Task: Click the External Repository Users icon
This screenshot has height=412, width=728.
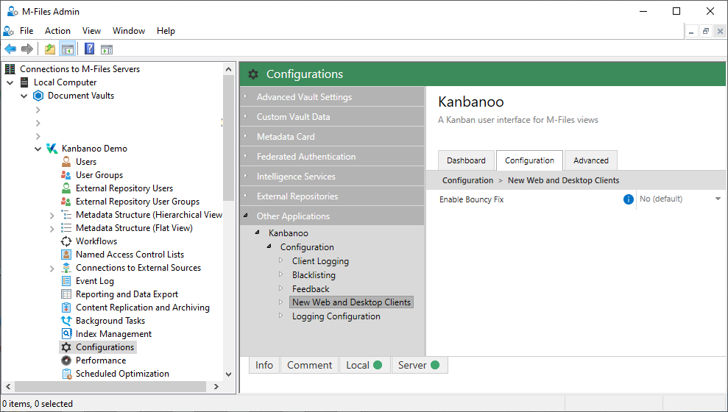Action: point(66,188)
